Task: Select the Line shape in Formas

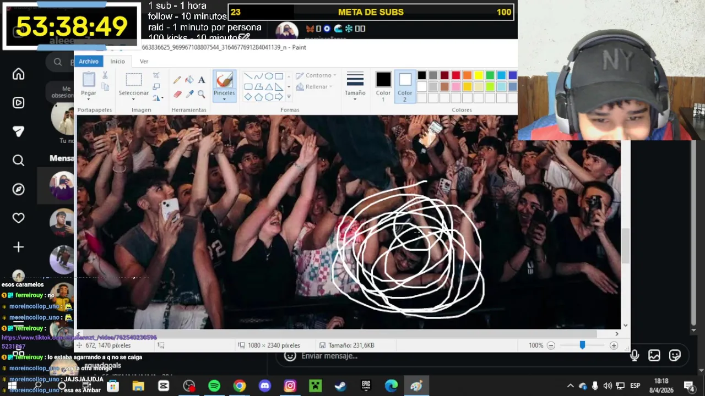Action: point(248,76)
